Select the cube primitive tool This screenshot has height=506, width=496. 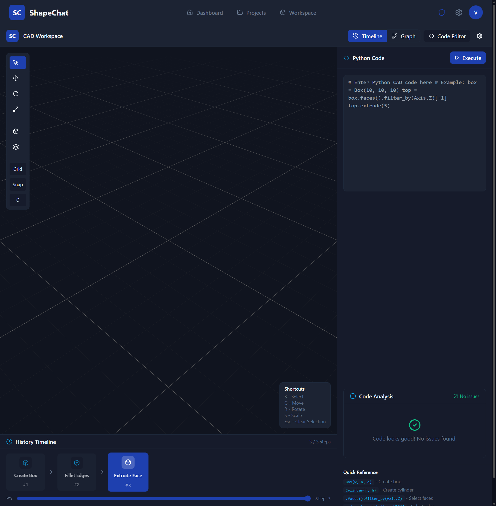16,131
